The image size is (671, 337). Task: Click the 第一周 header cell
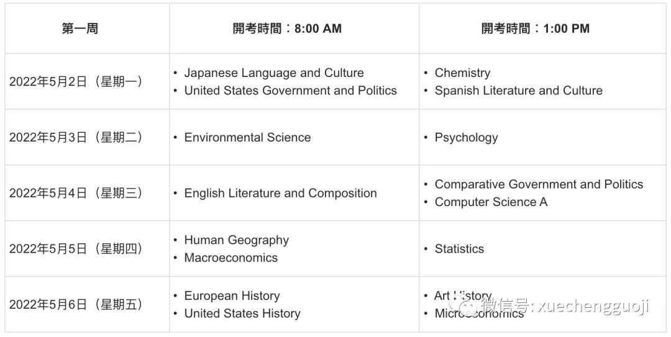80,29
